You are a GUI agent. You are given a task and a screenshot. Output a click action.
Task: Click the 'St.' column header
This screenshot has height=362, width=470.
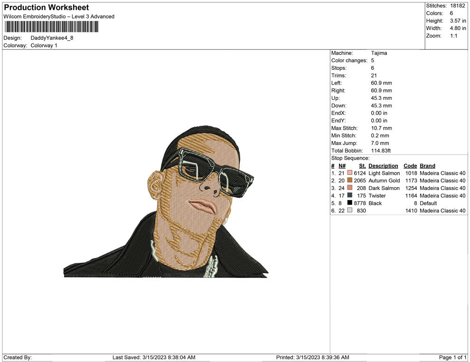click(x=362, y=165)
